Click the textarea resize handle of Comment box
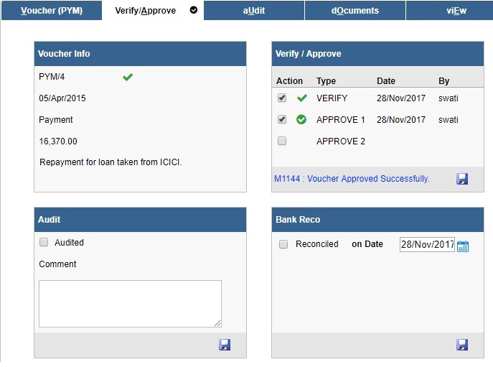 (x=217, y=323)
